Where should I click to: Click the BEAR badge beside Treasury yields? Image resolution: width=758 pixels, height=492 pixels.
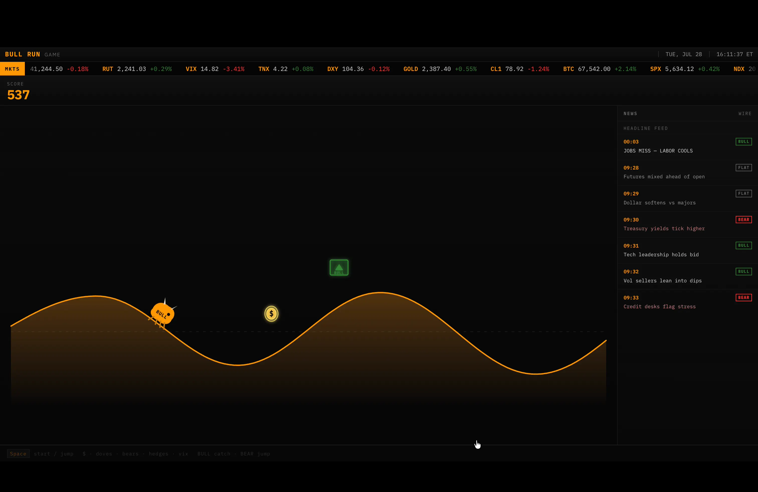click(x=744, y=220)
